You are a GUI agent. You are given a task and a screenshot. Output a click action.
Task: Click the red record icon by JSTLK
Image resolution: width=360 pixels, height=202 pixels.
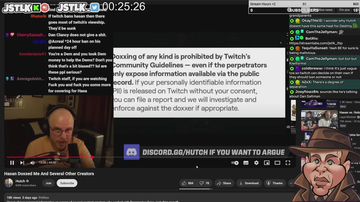click(45, 8)
